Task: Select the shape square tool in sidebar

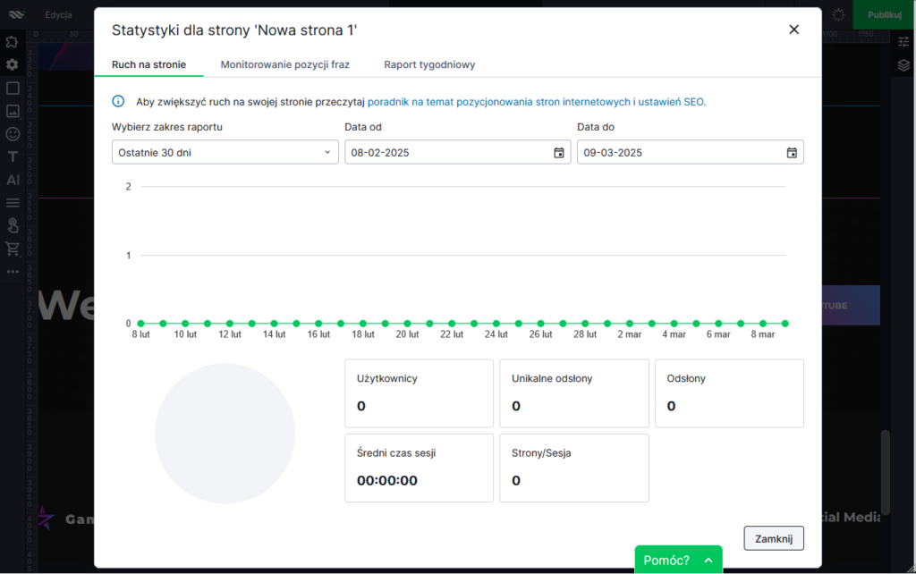Action: pos(13,89)
